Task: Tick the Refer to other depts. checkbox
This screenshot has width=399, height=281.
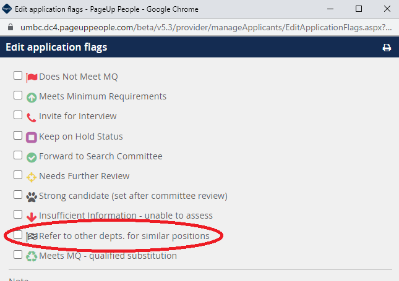Action: [18, 235]
